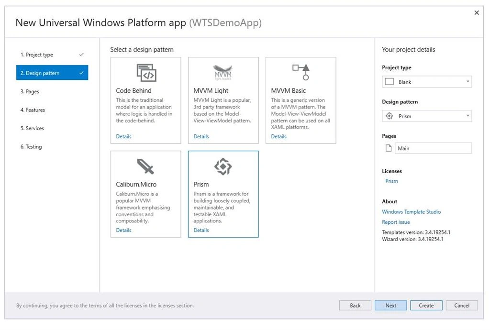
Task: Click the Prism icon in Design pattern dropdown
Action: point(390,116)
